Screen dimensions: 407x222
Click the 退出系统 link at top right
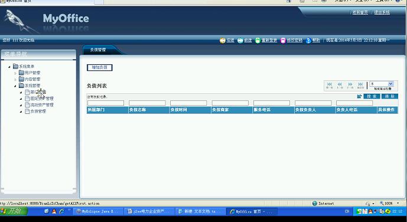point(382,12)
